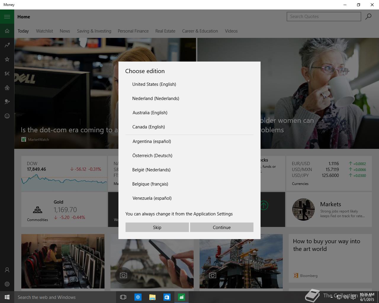
Task: Select Venezuela (español) edition
Action: tap(189, 198)
